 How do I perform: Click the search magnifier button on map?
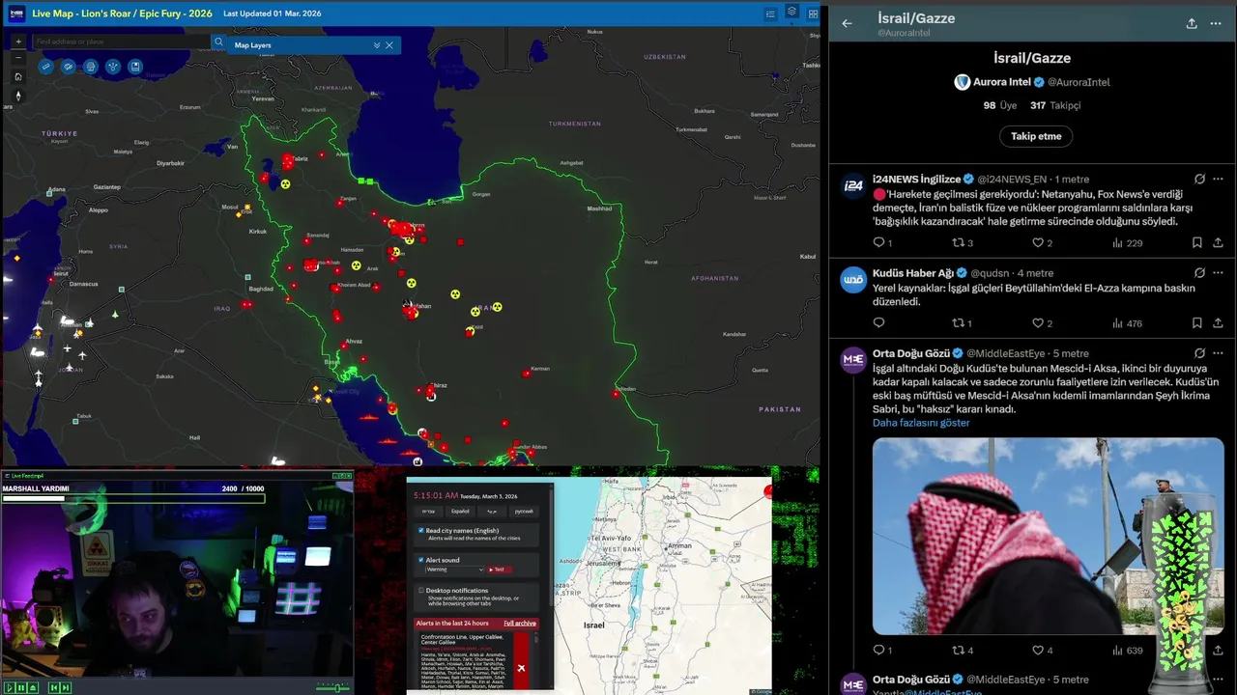[x=218, y=42]
